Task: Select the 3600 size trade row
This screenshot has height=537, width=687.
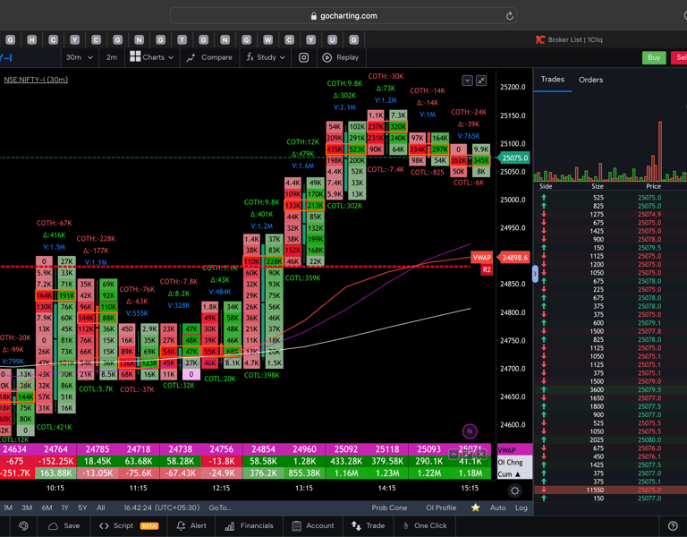Action: coord(610,389)
